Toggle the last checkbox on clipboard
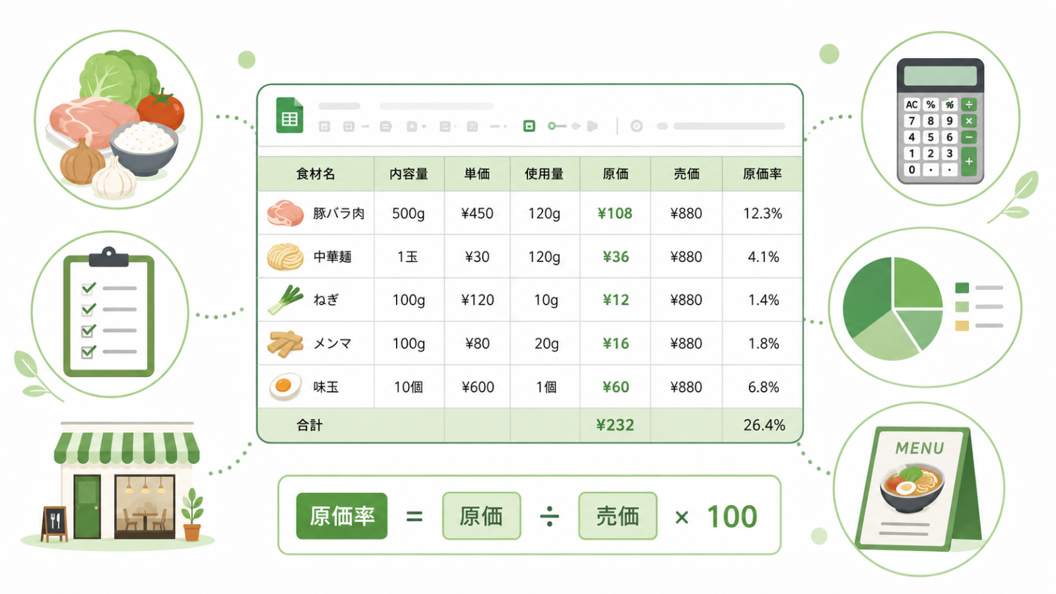Viewport: 1056px width, 594px height. pos(88,352)
